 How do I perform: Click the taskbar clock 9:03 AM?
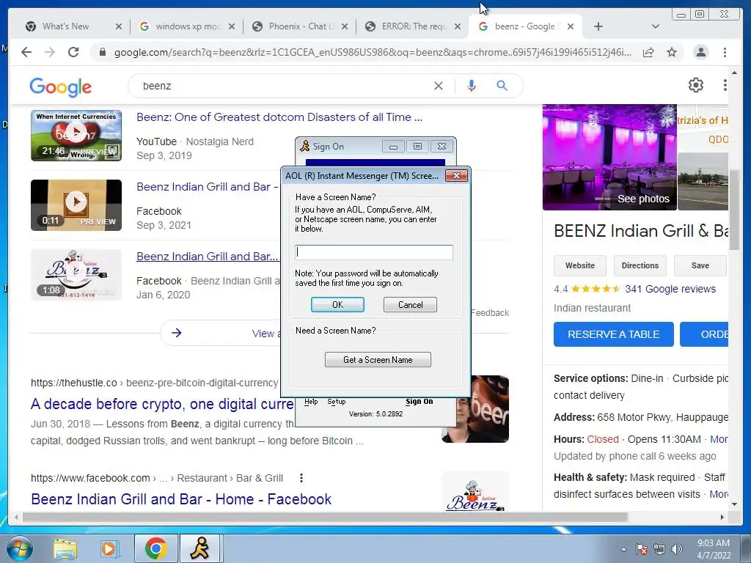point(714,549)
